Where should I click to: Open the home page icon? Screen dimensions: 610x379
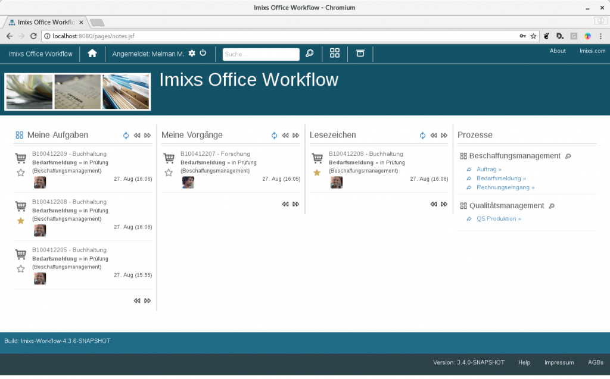tap(92, 54)
